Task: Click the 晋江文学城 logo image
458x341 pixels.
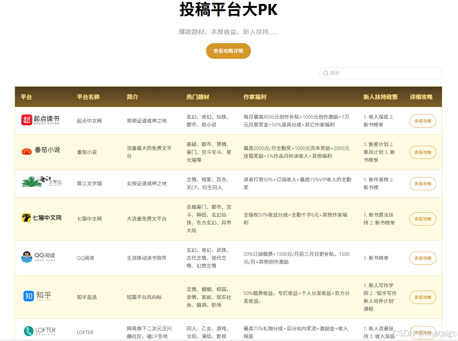Action: pyautogui.click(x=41, y=181)
